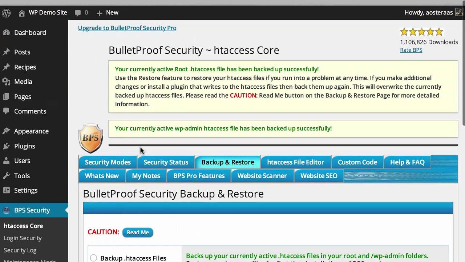This screenshot has height=262, width=465.
Task: Open the BPS Pro Features tab
Action: coord(199,176)
